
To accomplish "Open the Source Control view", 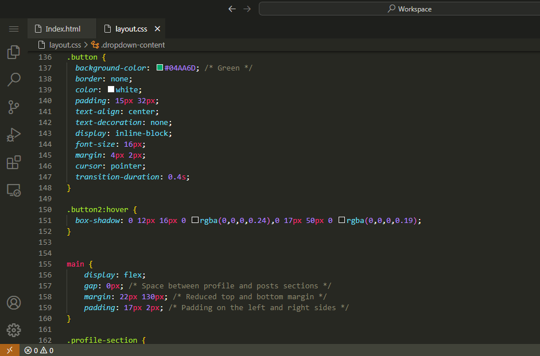I will pos(14,107).
